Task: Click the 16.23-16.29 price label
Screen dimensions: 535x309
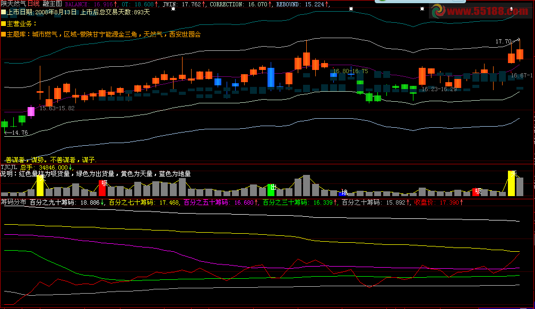Action: click(x=439, y=89)
